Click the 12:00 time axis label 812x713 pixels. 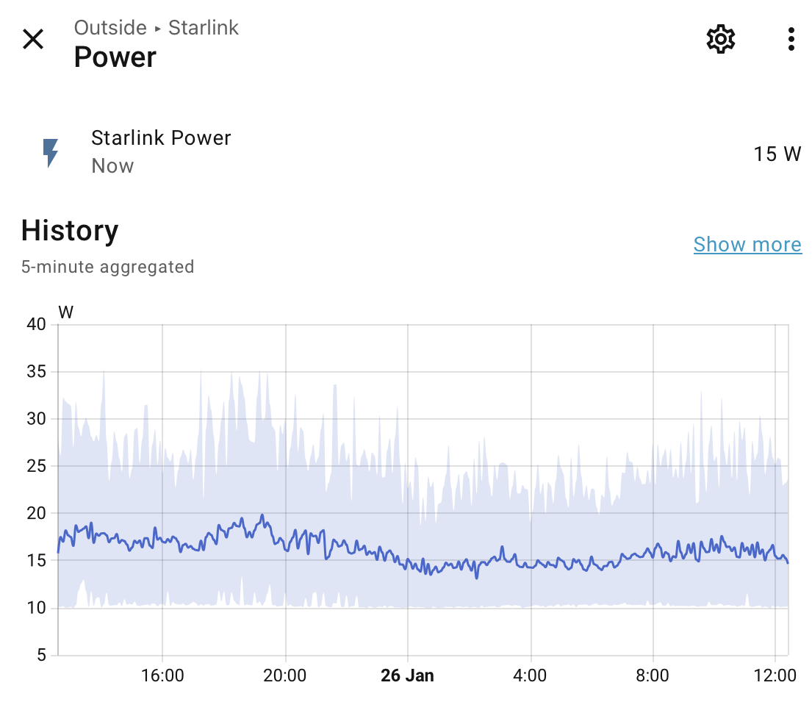775,676
